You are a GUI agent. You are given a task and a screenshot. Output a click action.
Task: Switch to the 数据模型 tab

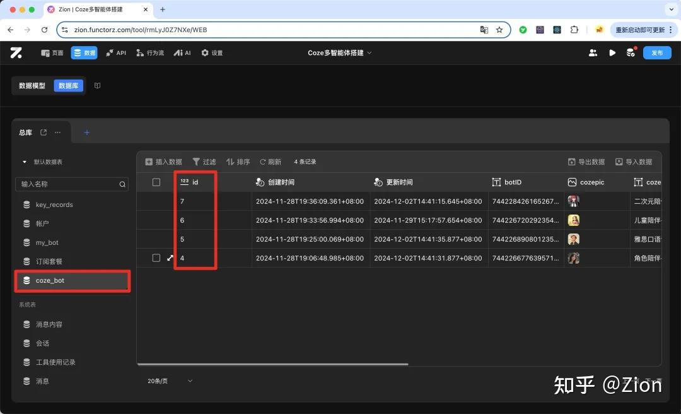coord(32,86)
